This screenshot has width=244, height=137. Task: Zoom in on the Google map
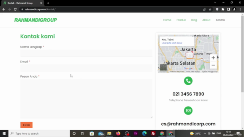pyautogui.click(x=213, y=58)
